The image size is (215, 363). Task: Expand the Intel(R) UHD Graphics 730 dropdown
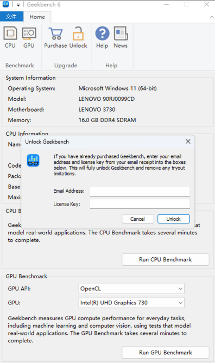pos(131,303)
